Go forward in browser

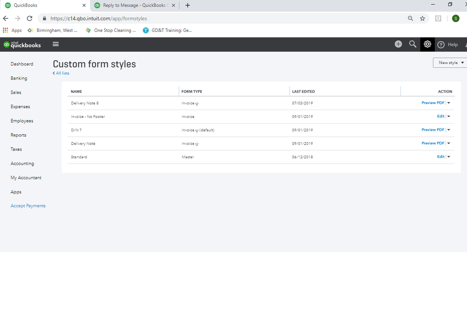18,18
